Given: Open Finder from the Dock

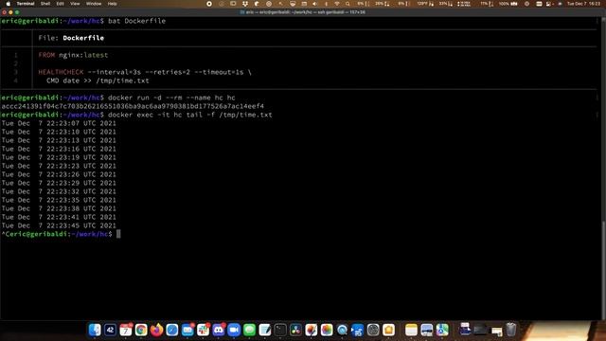Looking at the screenshot, I should [95, 330].
